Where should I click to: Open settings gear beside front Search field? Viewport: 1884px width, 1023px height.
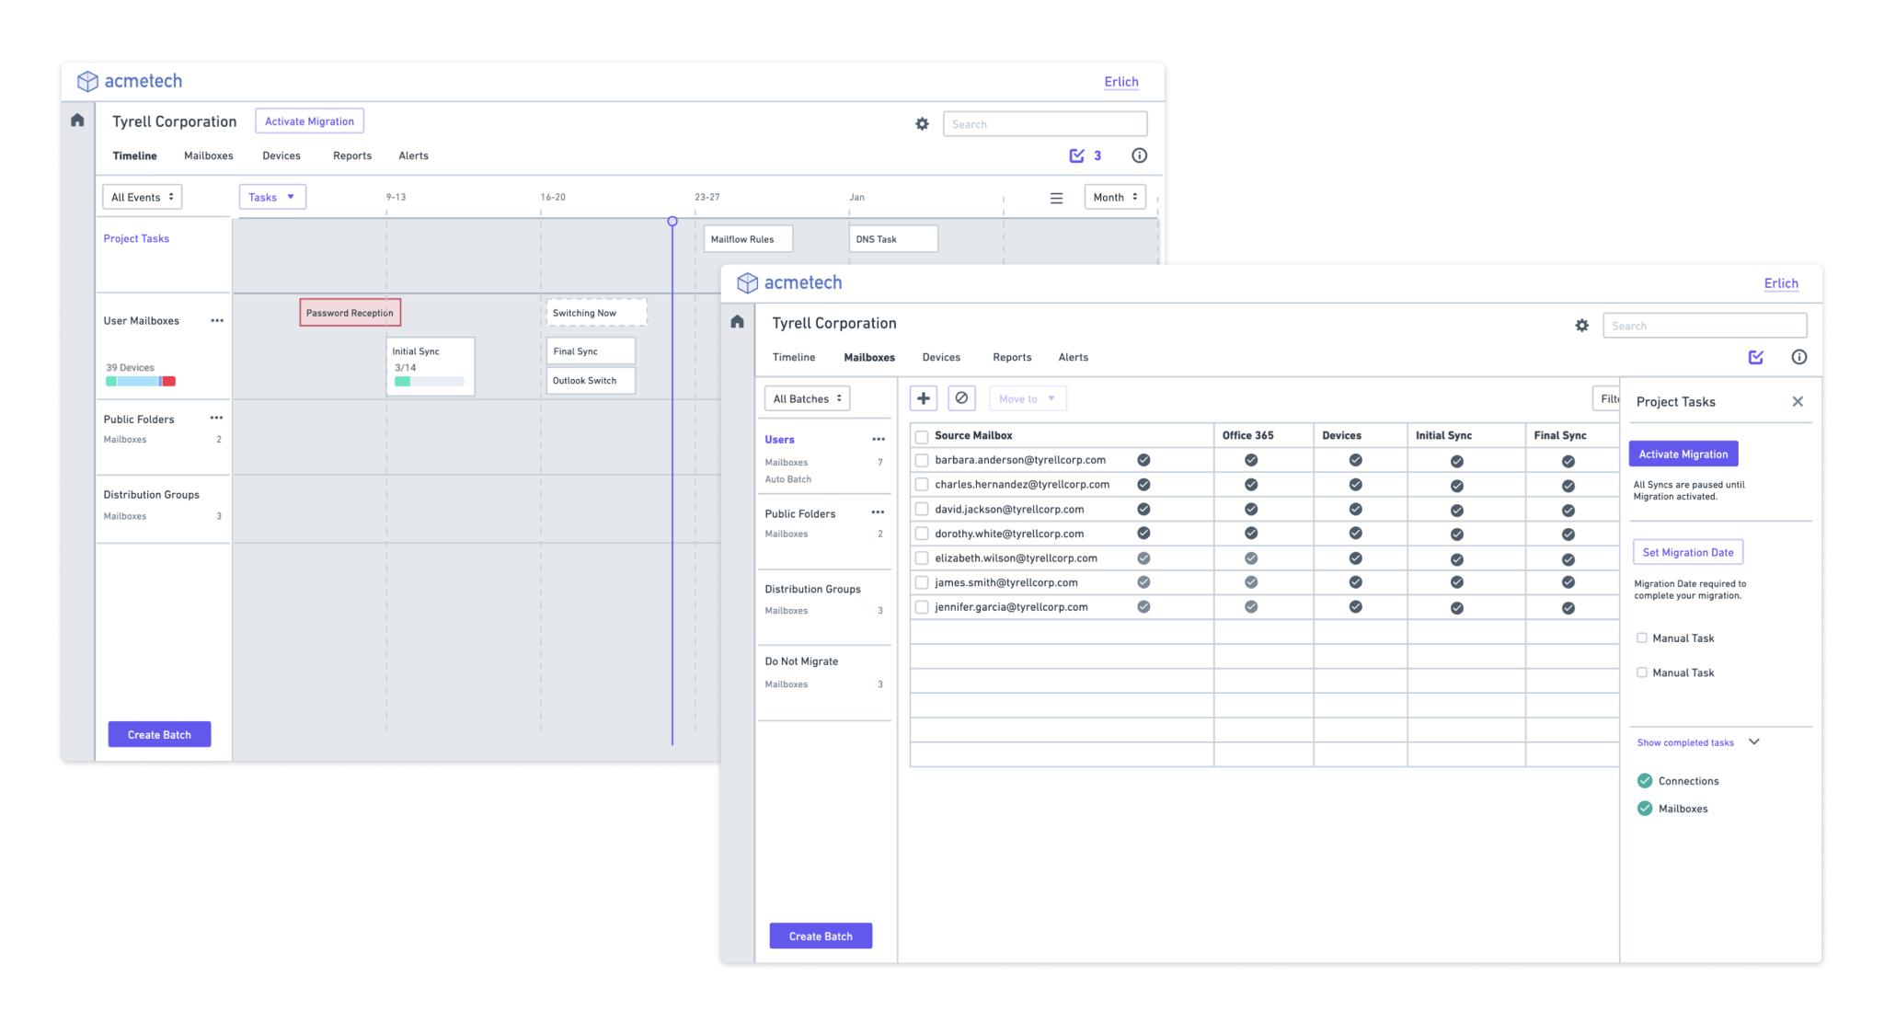(x=1581, y=326)
